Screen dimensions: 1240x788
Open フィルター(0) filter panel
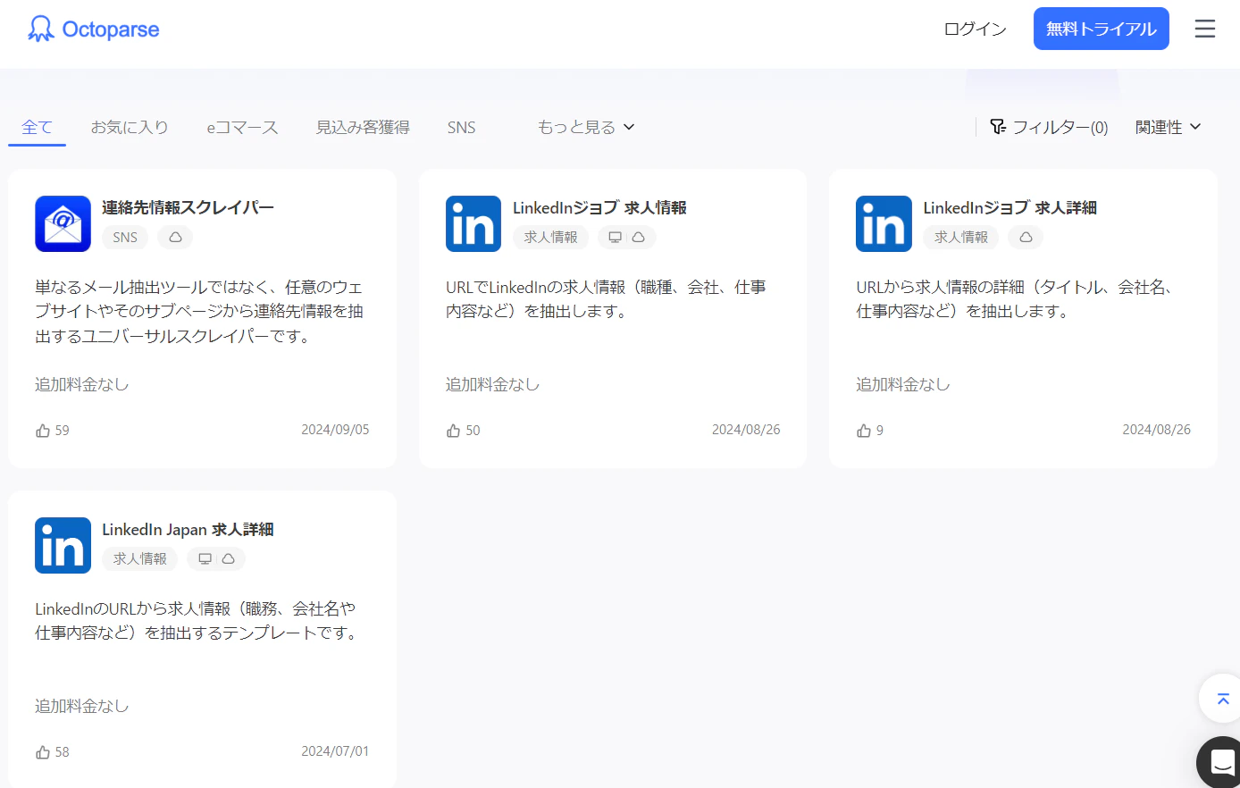(1049, 127)
